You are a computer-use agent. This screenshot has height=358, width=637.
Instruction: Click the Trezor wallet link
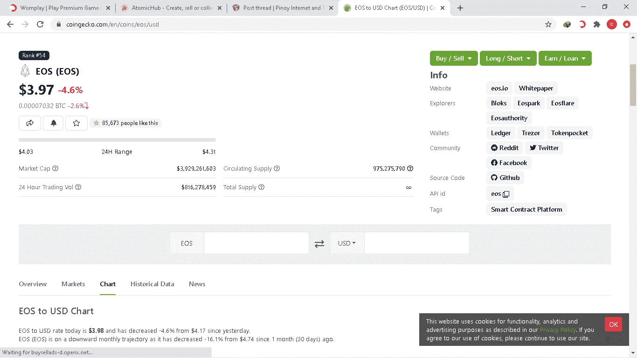click(x=531, y=133)
